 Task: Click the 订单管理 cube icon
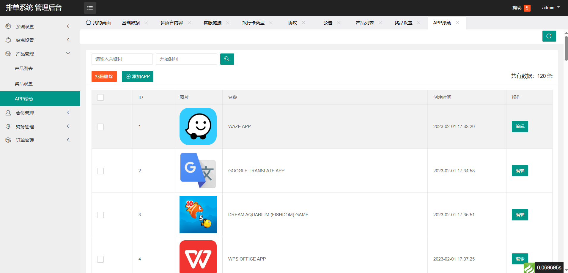coord(8,140)
